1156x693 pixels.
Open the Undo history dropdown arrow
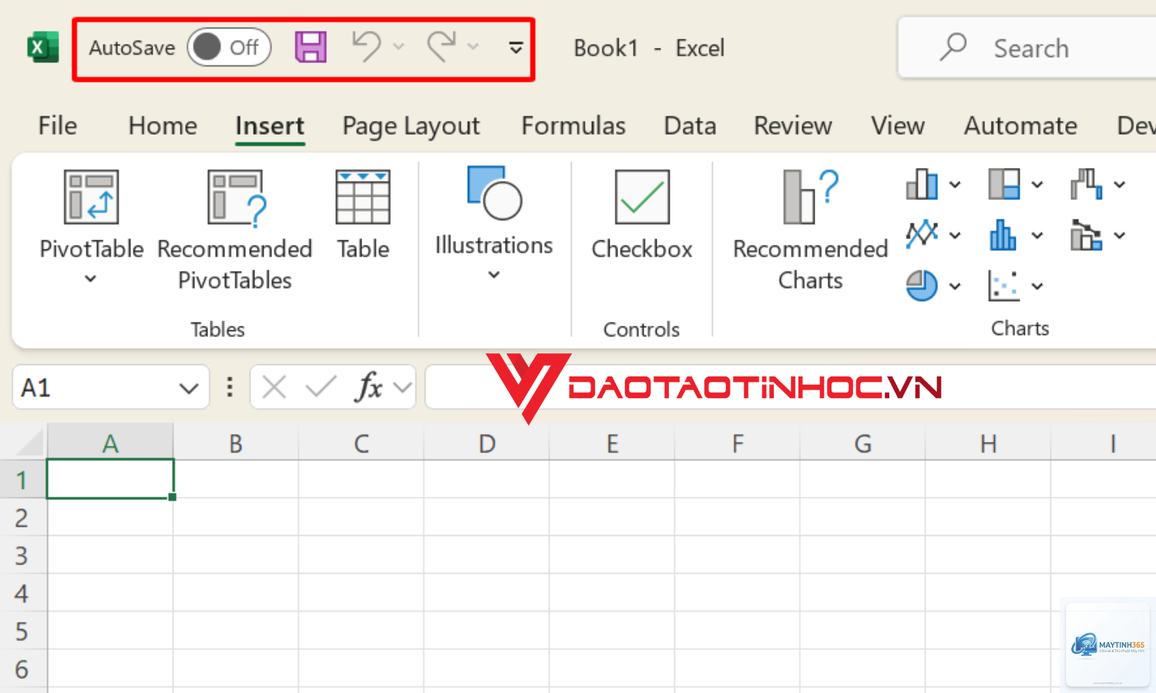tap(398, 47)
